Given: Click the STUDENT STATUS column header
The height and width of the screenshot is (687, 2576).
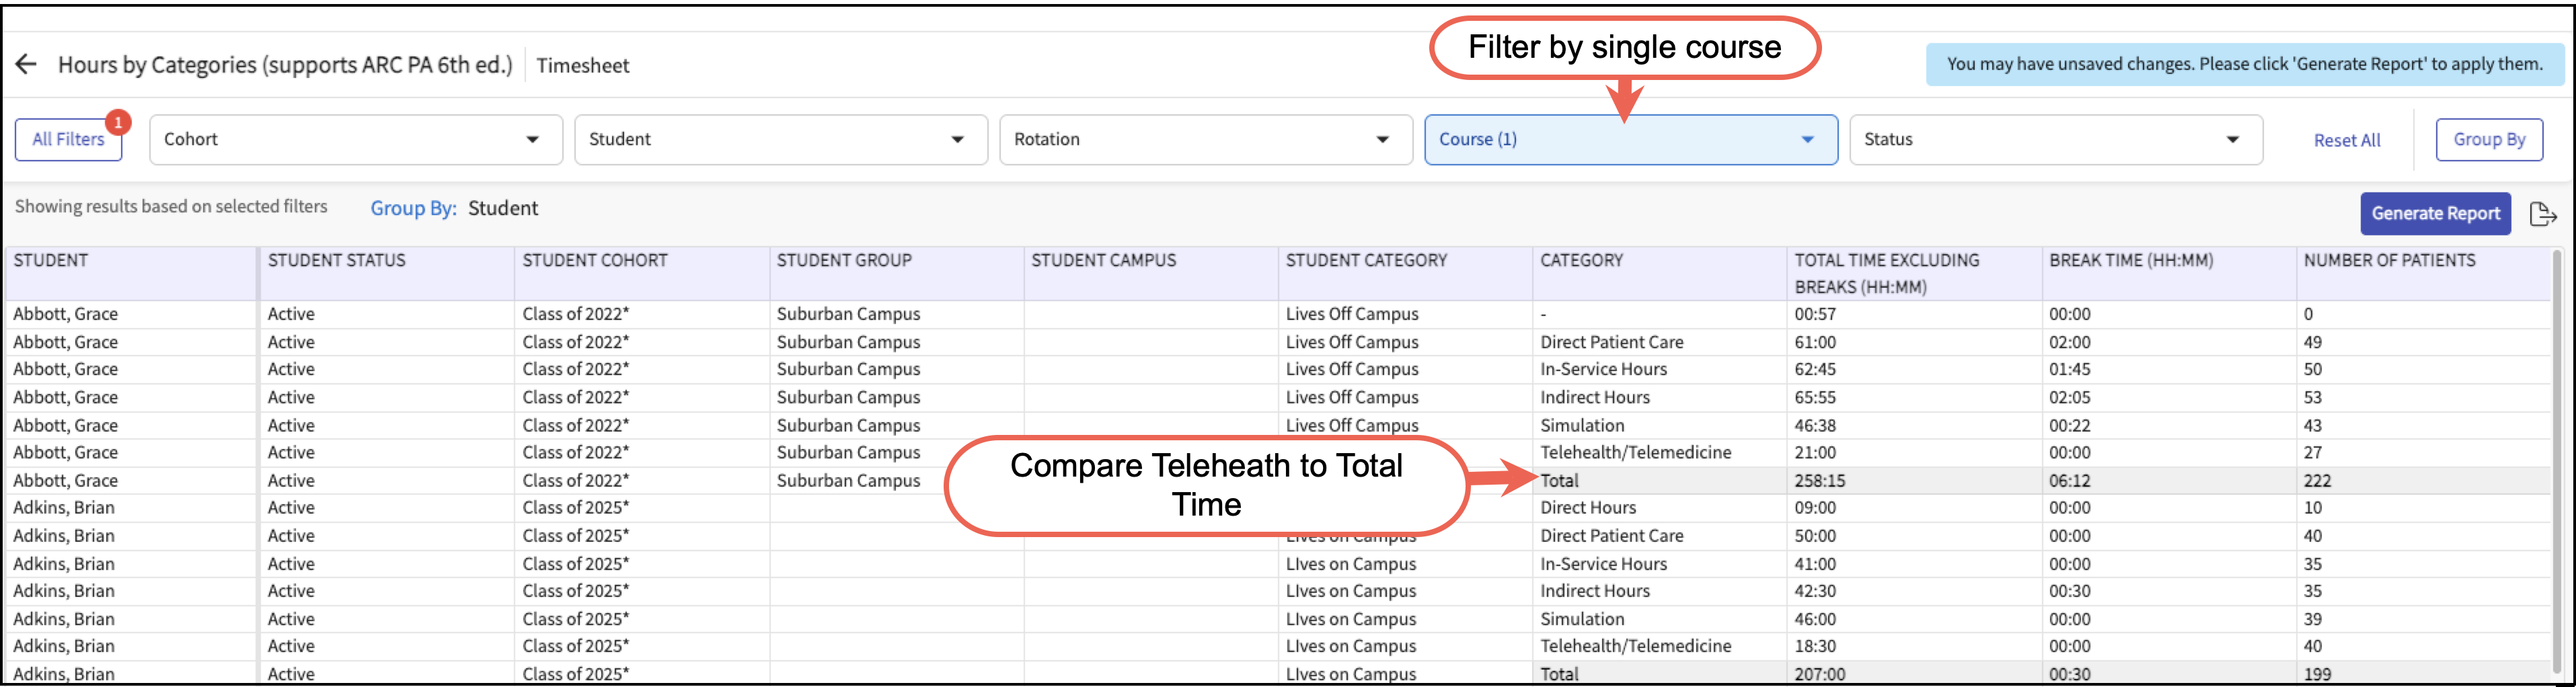Looking at the screenshot, I should coord(336,261).
